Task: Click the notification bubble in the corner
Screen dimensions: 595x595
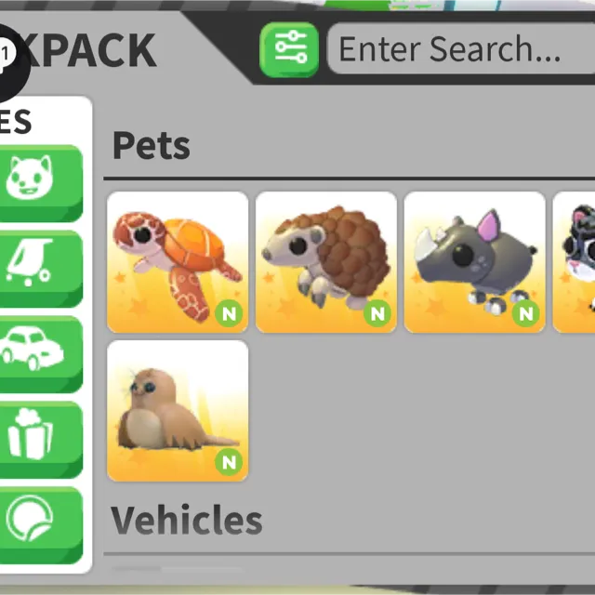Action: pos(6,57)
